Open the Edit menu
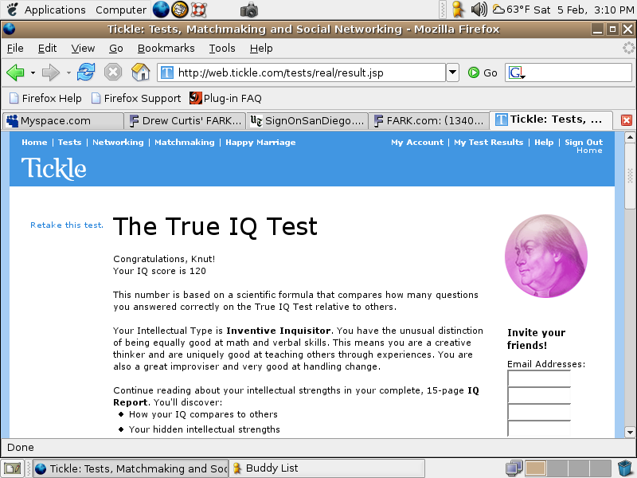637x478 pixels. click(47, 49)
